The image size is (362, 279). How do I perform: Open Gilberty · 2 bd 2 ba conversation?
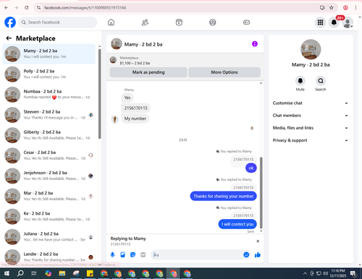(x=49, y=135)
